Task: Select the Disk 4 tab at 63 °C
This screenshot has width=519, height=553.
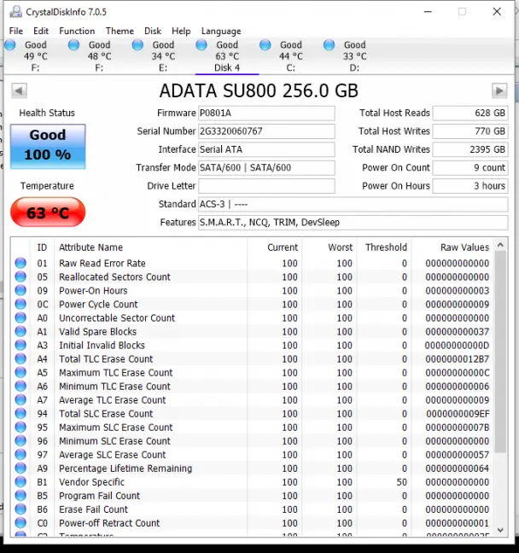Action: (x=227, y=56)
